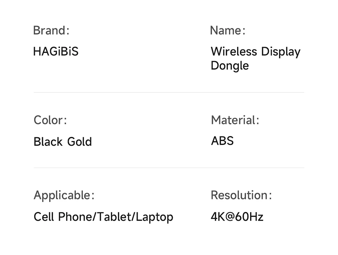Select the word "Display" in the name
The image size is (338, 255).
(281, 52)
